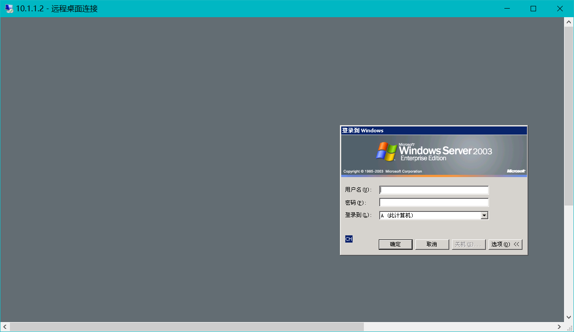Click the password input field
The height and width of the screenshot is (332, 574).
click(x=434, y=202)
